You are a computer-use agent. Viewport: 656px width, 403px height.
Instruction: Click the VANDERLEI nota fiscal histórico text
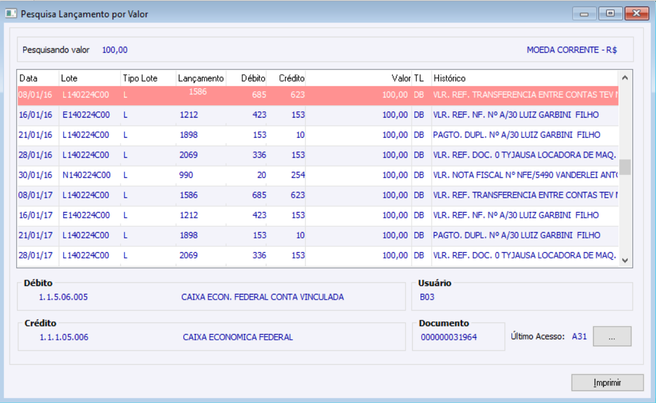(525, 175)
